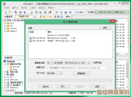Image resolution: width=131 pixels, height=97 pixels.
Task: Click the New folder icon in disc toolbar
Action: coord(47,17)
